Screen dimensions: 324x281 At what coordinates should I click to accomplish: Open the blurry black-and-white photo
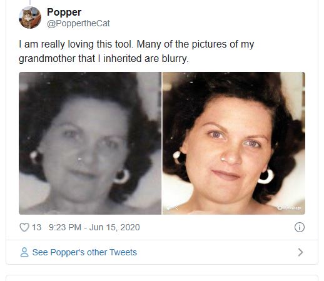90,143
